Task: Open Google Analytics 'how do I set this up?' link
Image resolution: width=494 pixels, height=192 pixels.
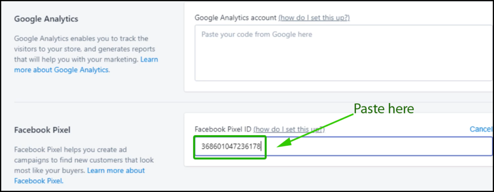Action: [x=314, y=18]
